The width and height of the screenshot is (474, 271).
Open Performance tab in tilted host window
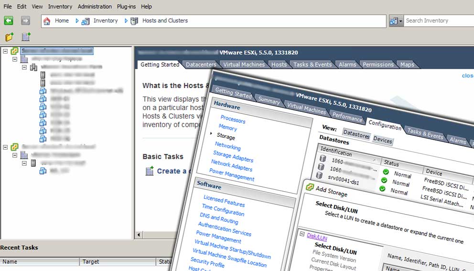point(347,117)
